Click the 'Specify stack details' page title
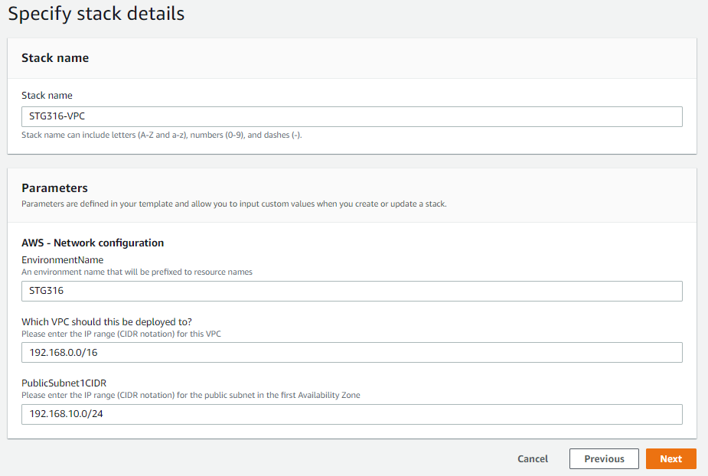 (x=96, y=14)
